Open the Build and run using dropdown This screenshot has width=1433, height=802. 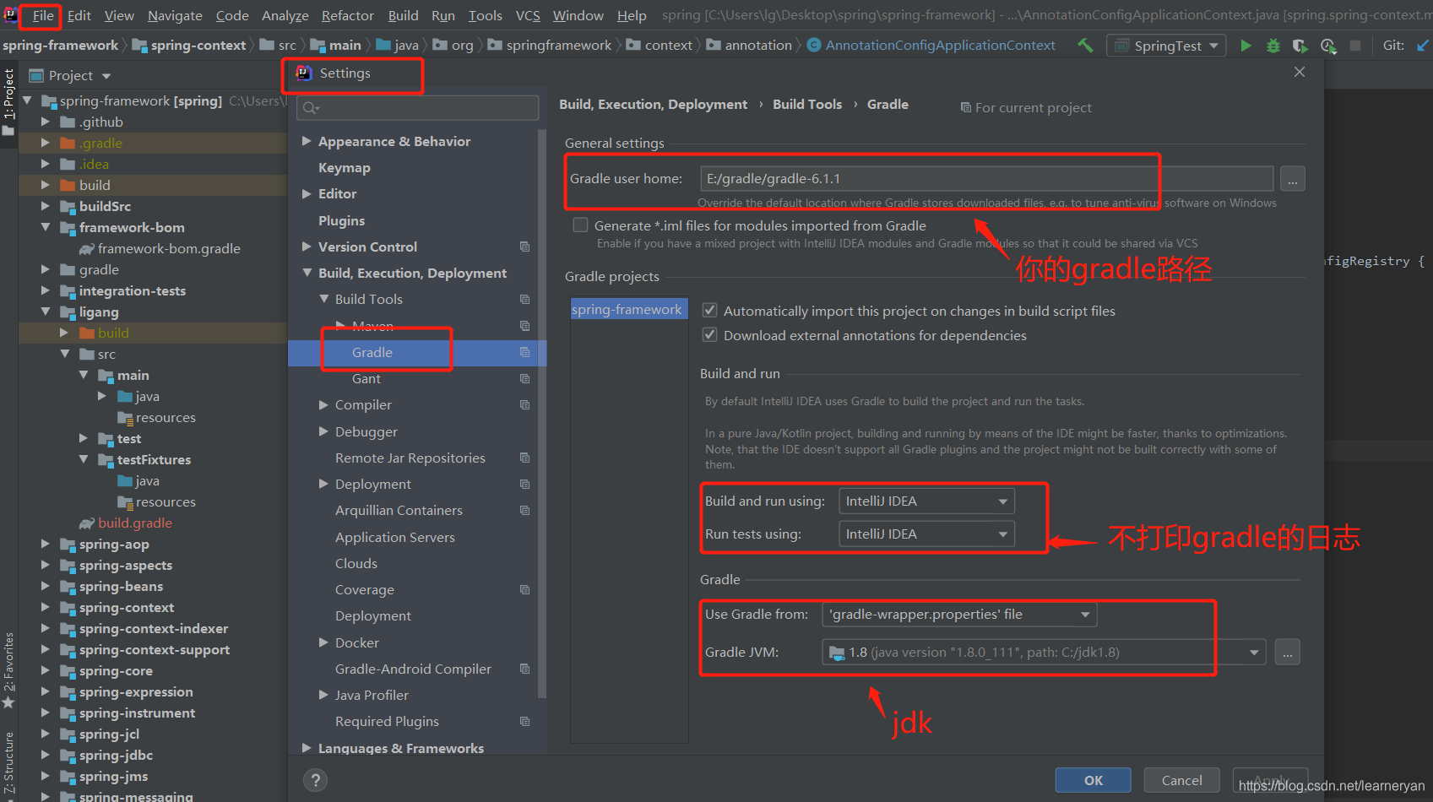[926, 501]
